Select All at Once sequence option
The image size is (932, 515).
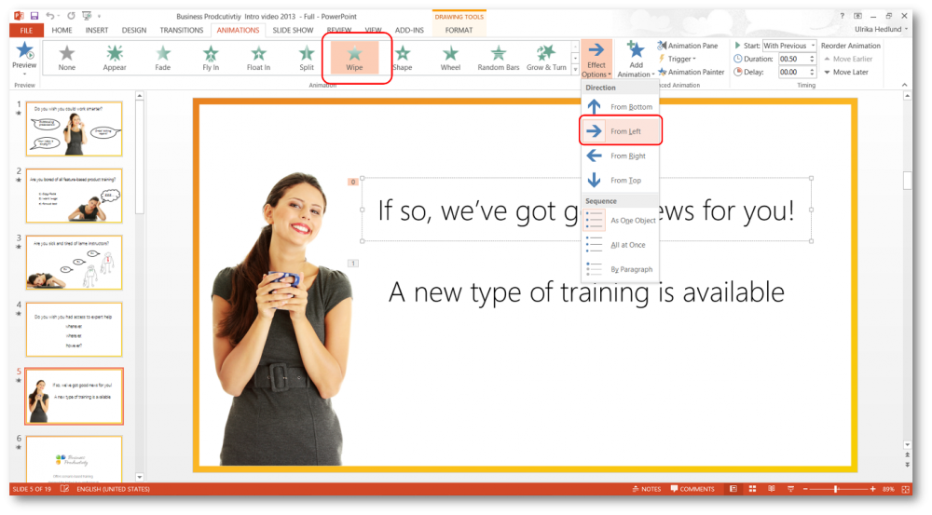point(621,245)
